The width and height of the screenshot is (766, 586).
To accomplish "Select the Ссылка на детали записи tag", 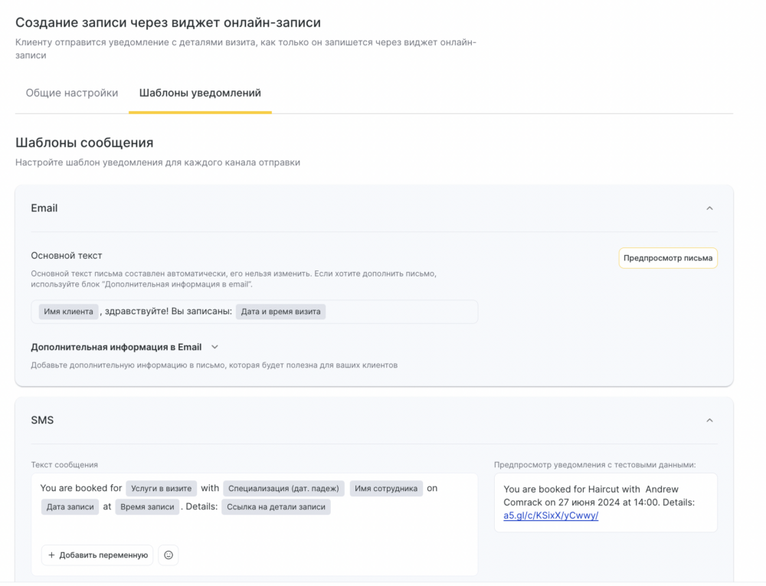I will (276, 507).
